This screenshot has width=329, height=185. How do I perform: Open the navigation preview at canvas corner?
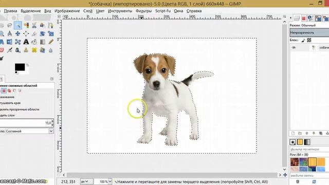tap(285, 175)
